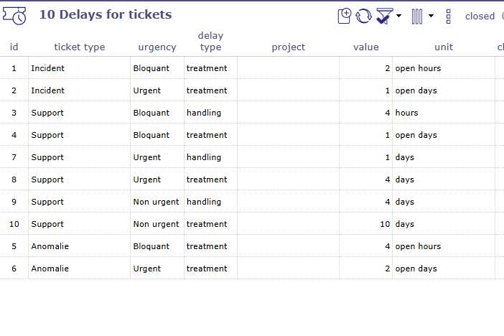Sort by ticket type column header
Screen dimensions: 504x336
click(80, 47)
